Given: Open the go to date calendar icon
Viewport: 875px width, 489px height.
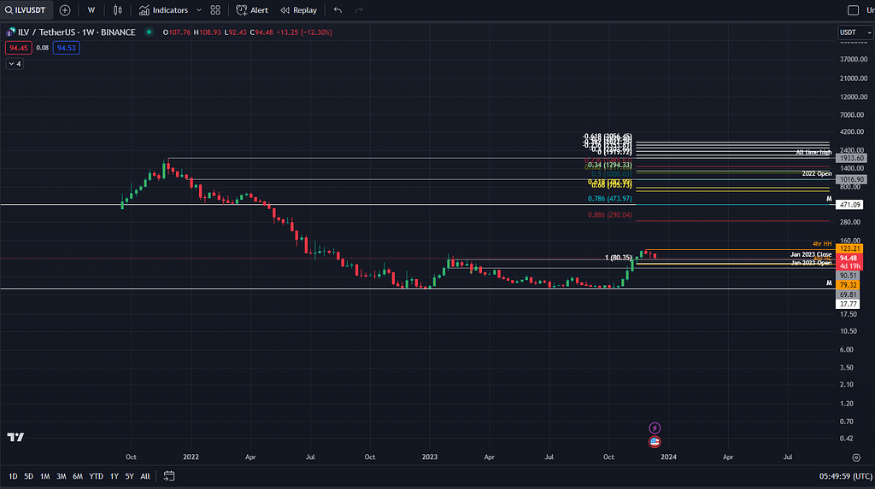Looking at the screenshot, I should pyautogui.click(x=169, y=476).
